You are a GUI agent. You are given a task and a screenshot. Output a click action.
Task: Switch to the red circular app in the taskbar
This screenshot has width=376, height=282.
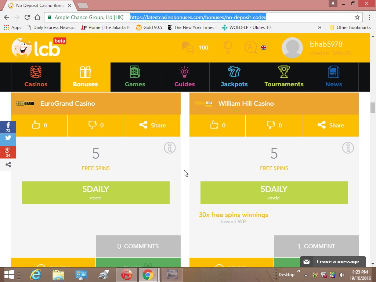pos(126,275)
